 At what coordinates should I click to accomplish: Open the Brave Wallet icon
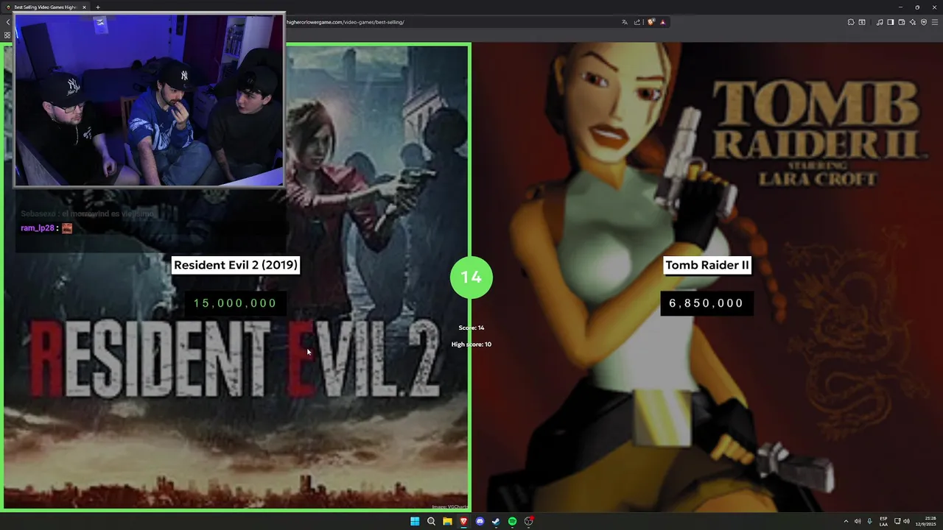point(902,22)
